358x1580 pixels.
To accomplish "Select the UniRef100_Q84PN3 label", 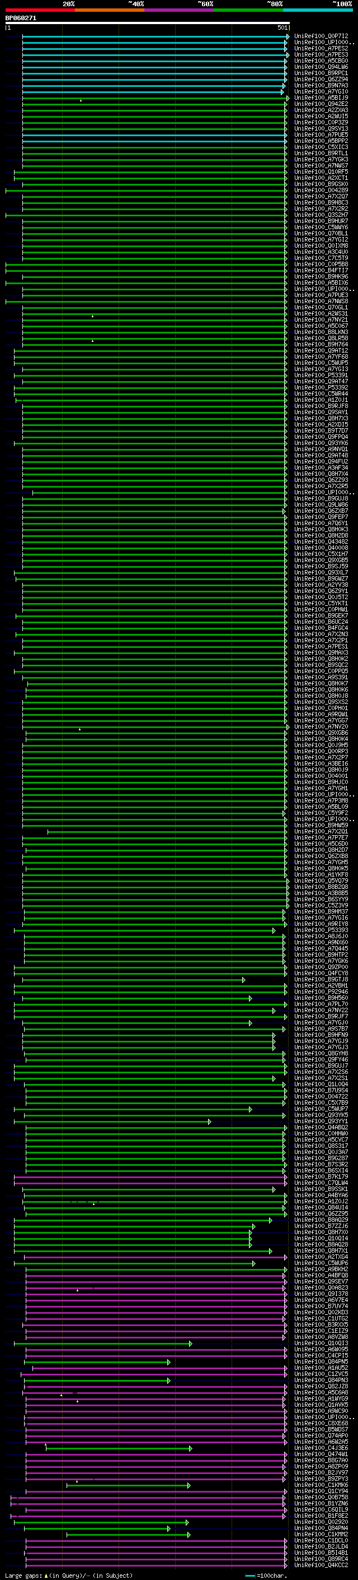I will point(321,1380).
